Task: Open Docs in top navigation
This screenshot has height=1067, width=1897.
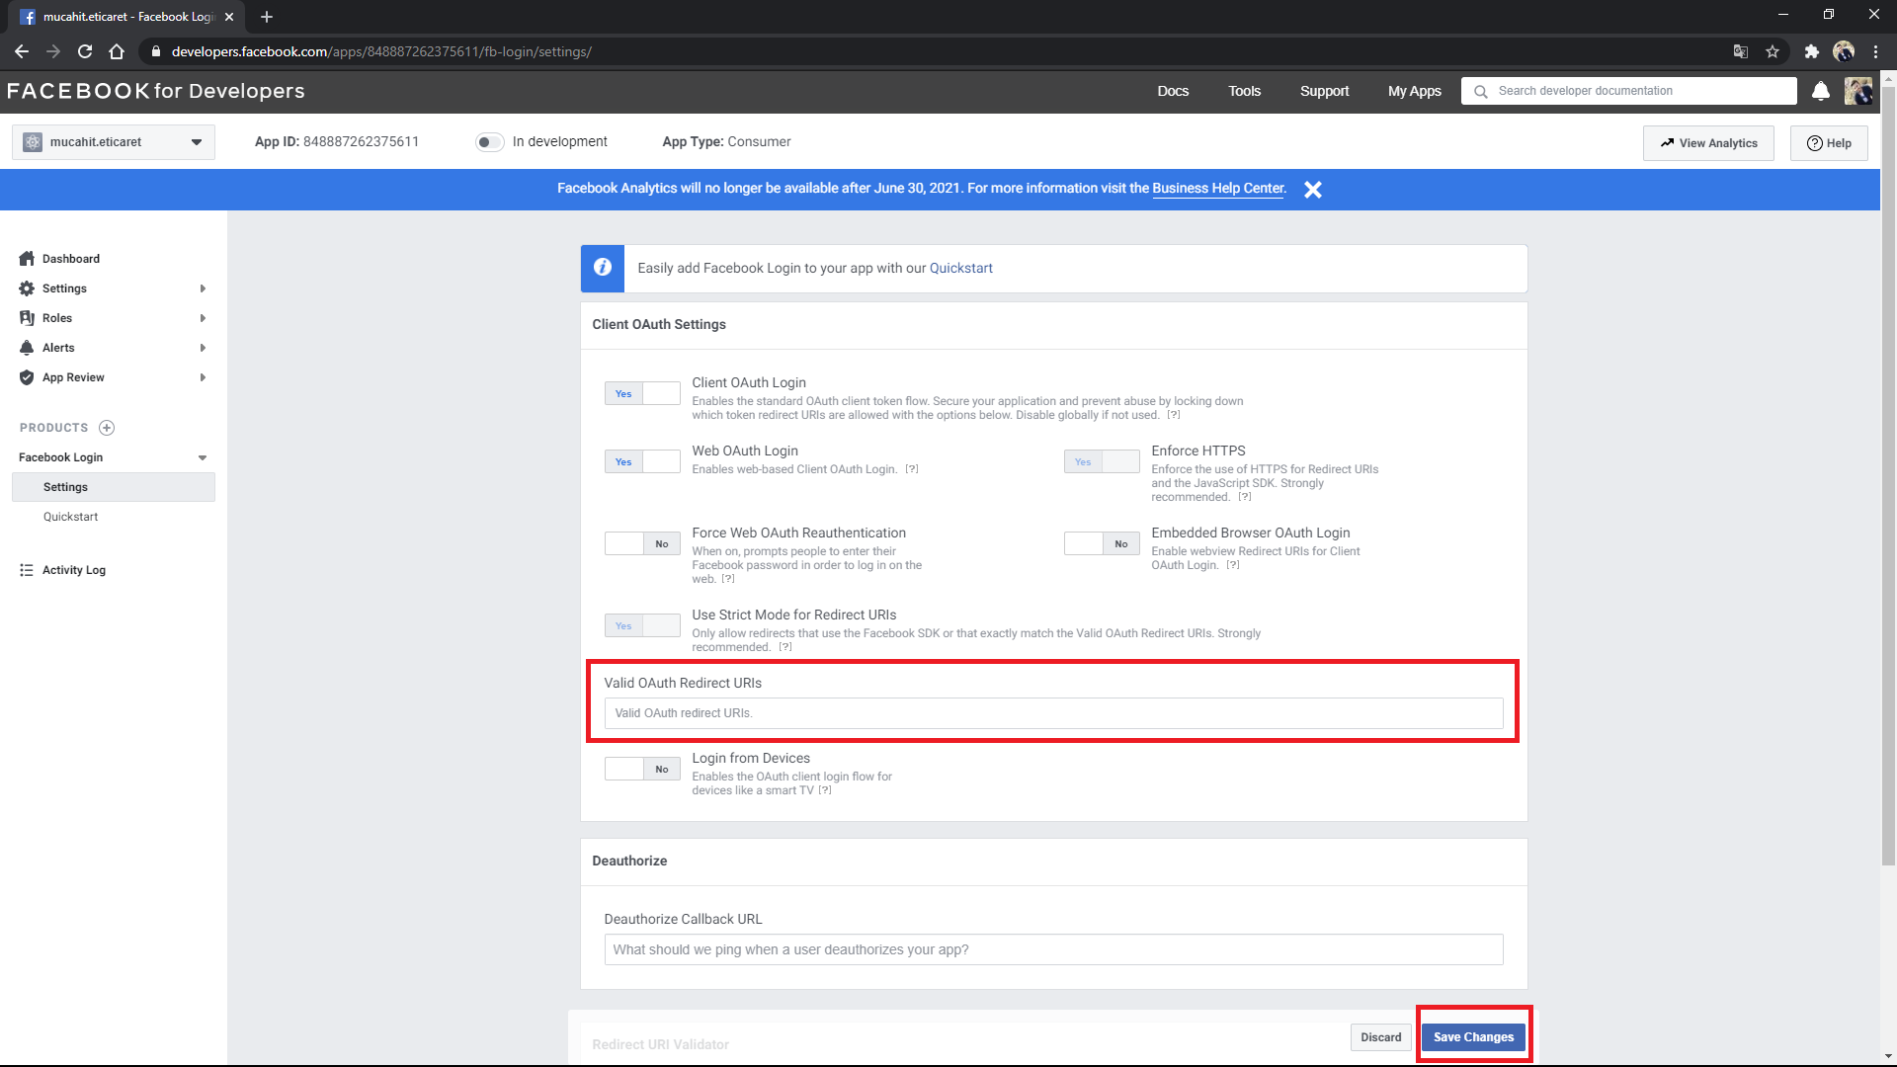Action: pos(1173,91)
